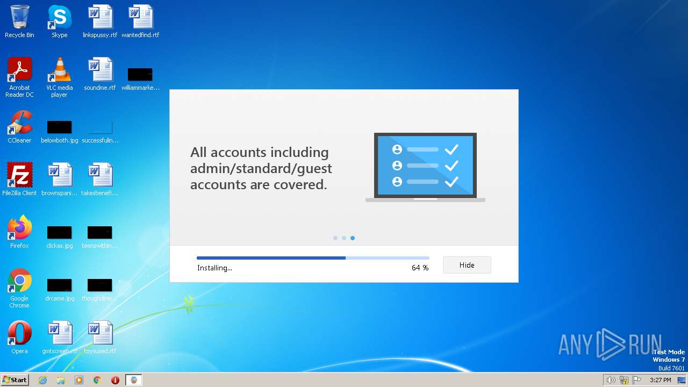Click the installer progress bar
The height and width of the screenshot is (387, 688).
tap(313, 258)
